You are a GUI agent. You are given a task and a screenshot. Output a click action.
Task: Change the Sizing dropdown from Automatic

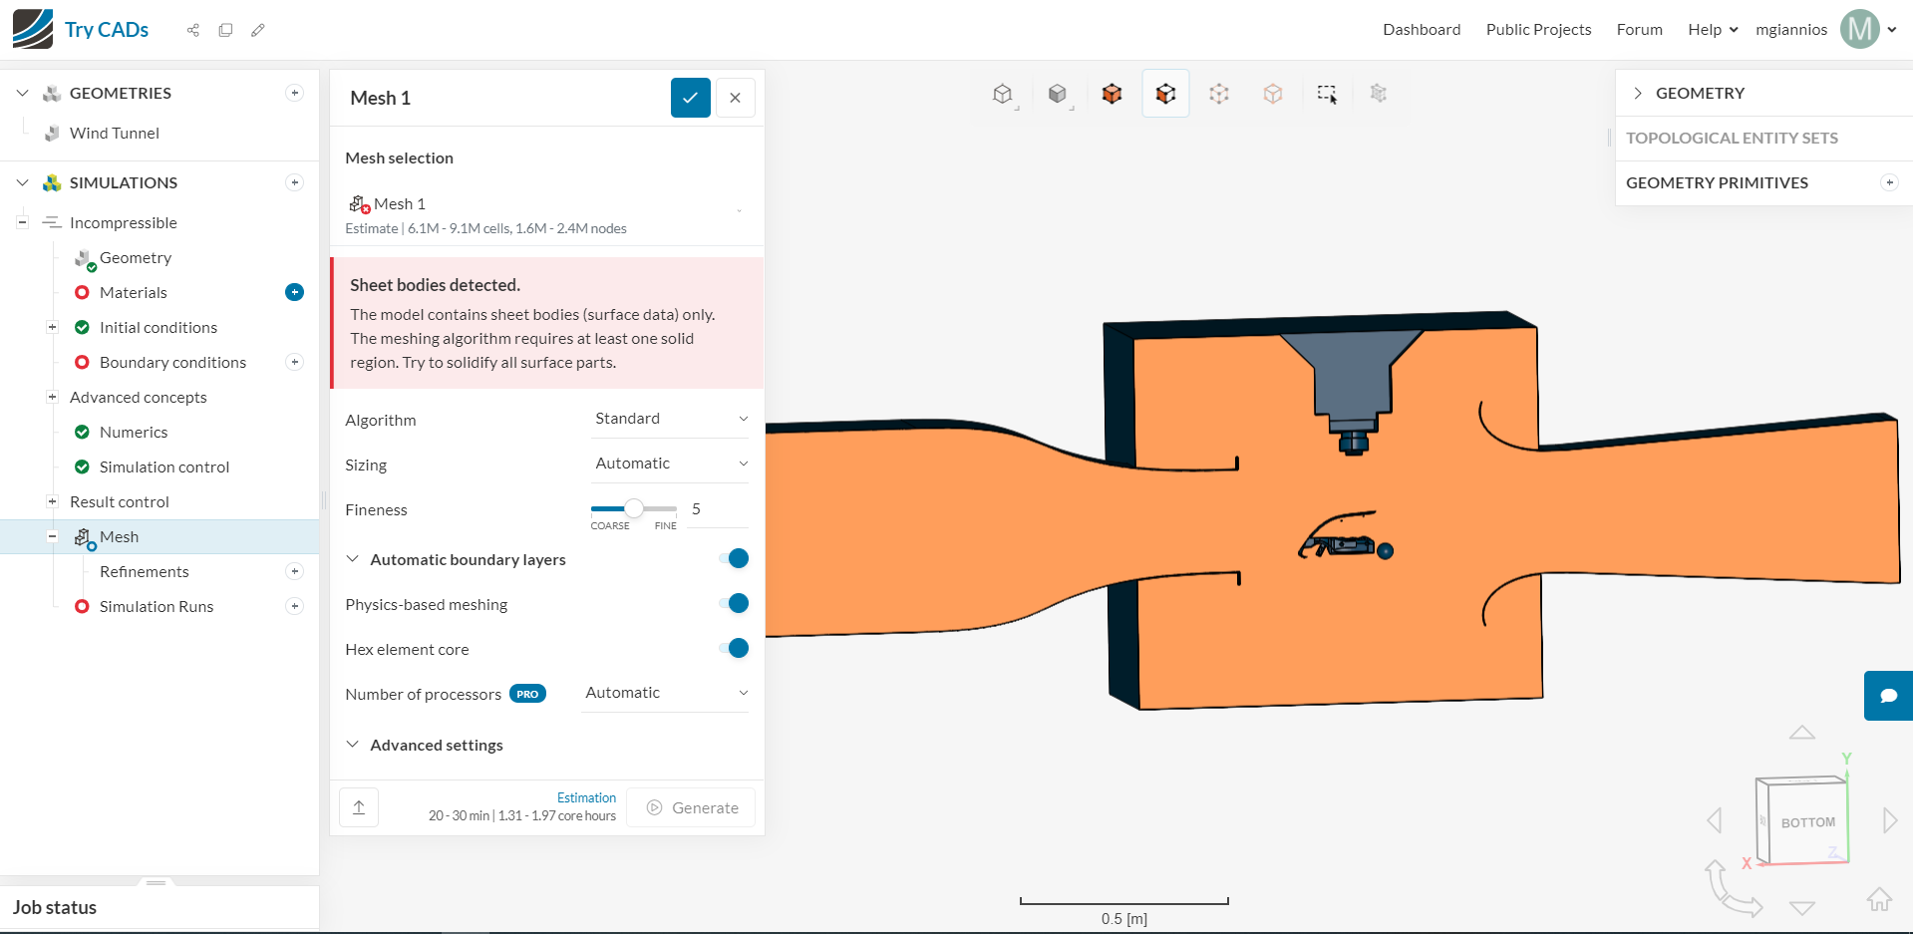[670, 463]
